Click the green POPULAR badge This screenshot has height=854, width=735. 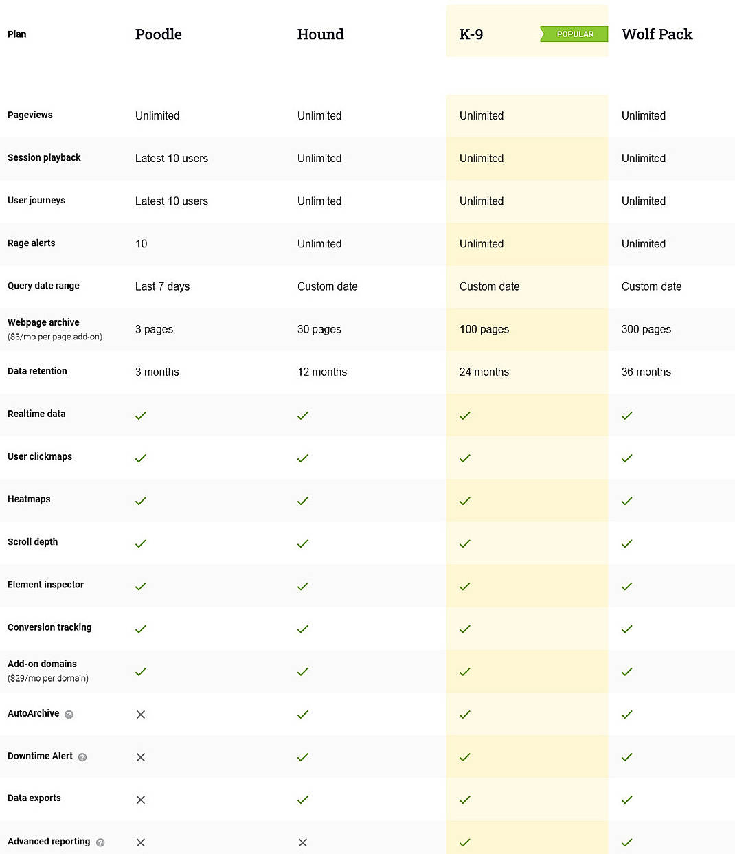tap(574, 34)
